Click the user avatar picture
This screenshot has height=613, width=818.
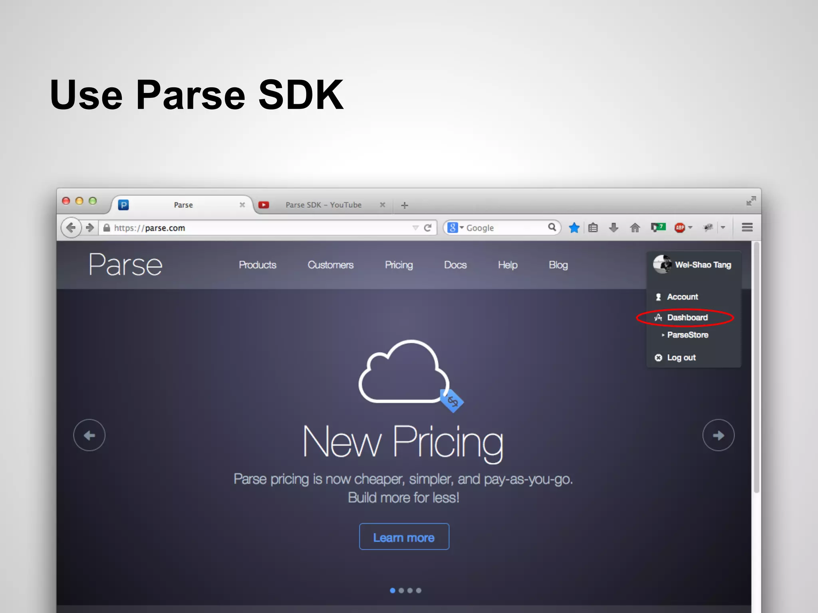[x=662, y=264]
